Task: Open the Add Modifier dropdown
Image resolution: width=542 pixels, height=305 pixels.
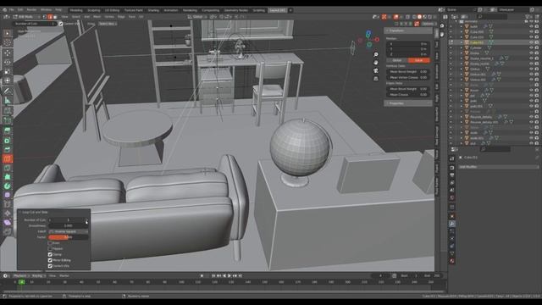Action: 498,167
